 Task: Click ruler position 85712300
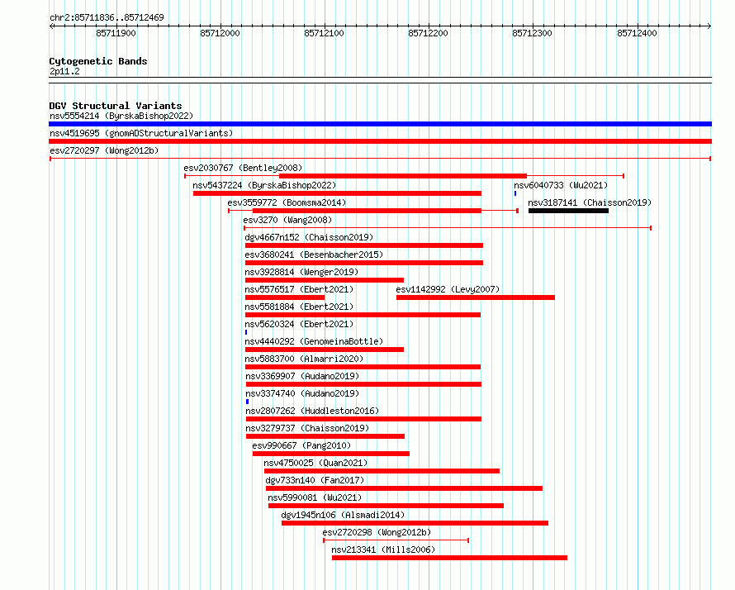(532, 33)
